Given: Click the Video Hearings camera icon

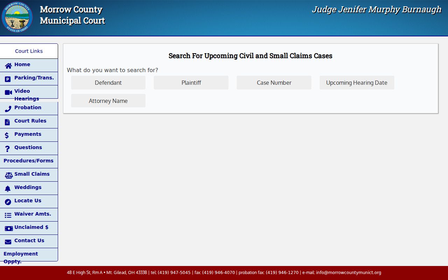Looking at the screenshot, I should [8, 92].
